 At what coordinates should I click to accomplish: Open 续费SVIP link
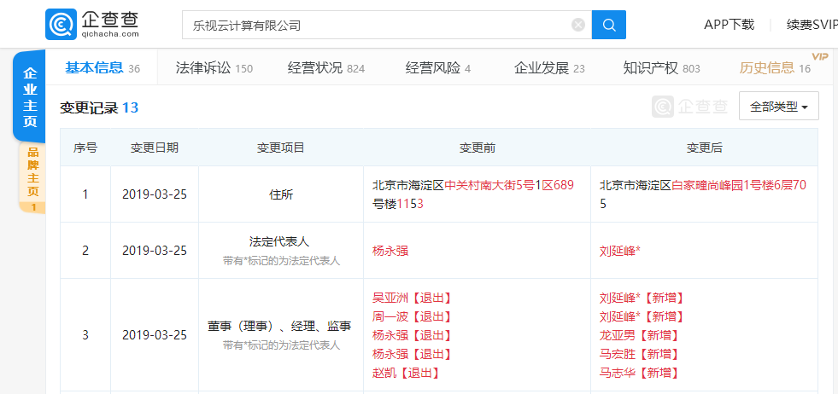click(812, 25)
